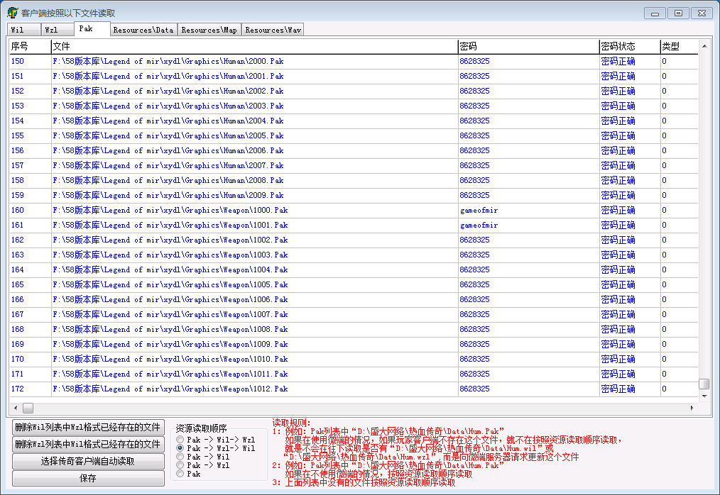
Task: Click the application icon in title bar
Action: coord(12,13)
